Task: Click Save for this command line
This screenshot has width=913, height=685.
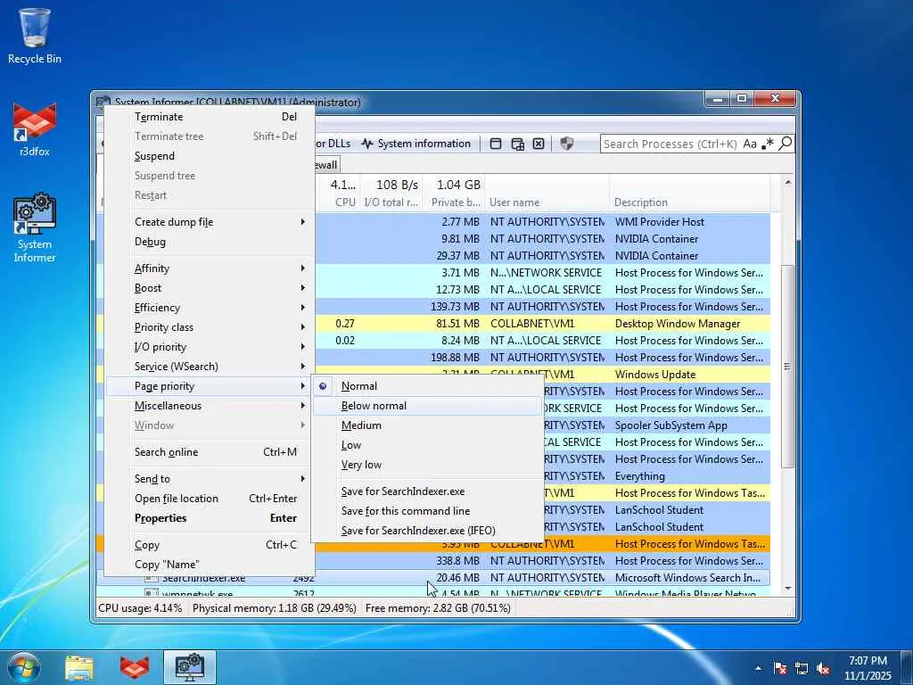Action: (428, 511)
